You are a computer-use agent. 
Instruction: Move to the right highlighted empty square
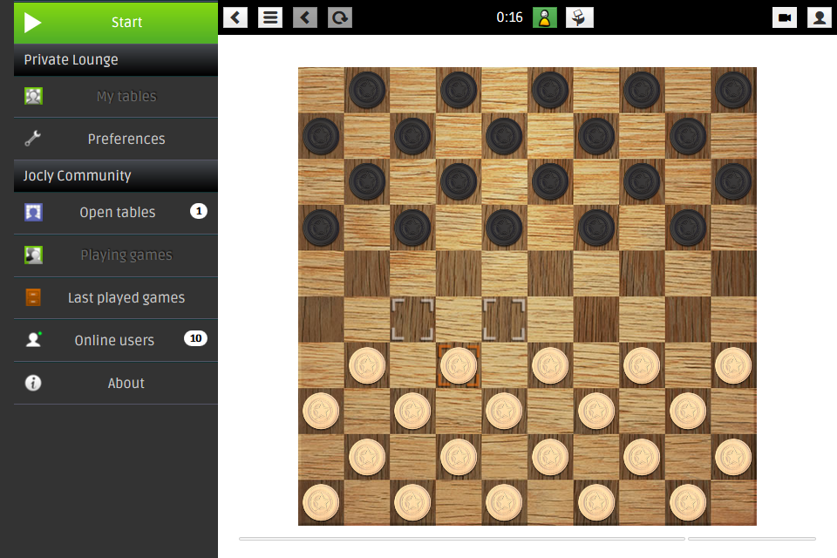point(504,319)
